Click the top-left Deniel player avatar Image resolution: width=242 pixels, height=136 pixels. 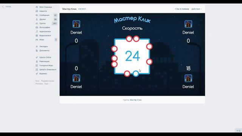point(76,24)
